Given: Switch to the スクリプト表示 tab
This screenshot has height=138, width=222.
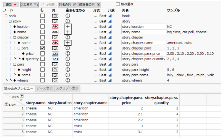Looking at the screenshot, I should click(x=67, y=88).
